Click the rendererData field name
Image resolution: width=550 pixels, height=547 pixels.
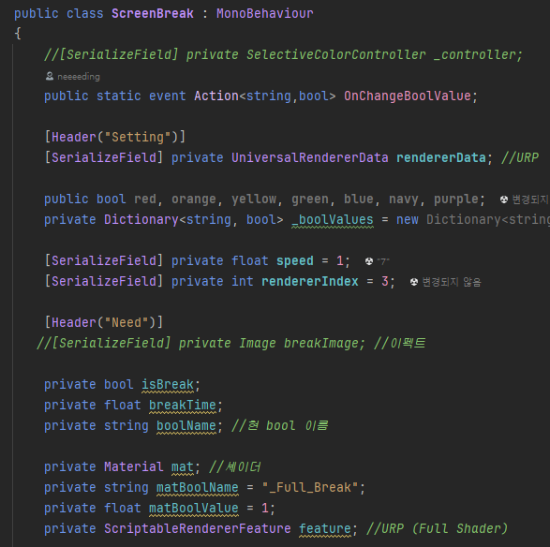(441, 157)
